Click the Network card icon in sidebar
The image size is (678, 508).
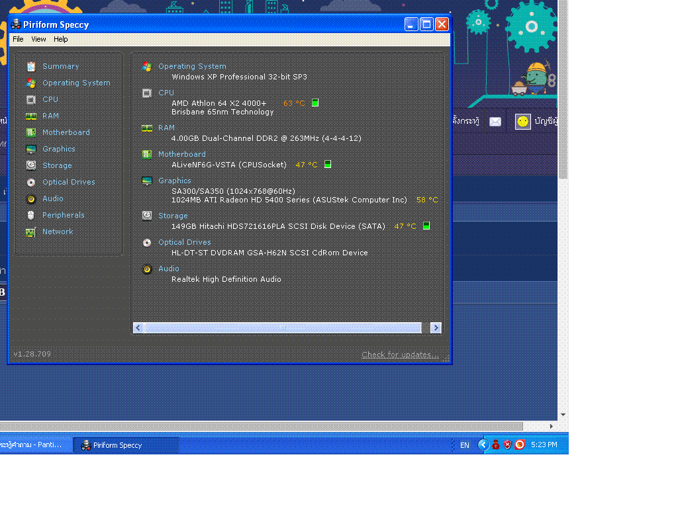tap(30, 232)
